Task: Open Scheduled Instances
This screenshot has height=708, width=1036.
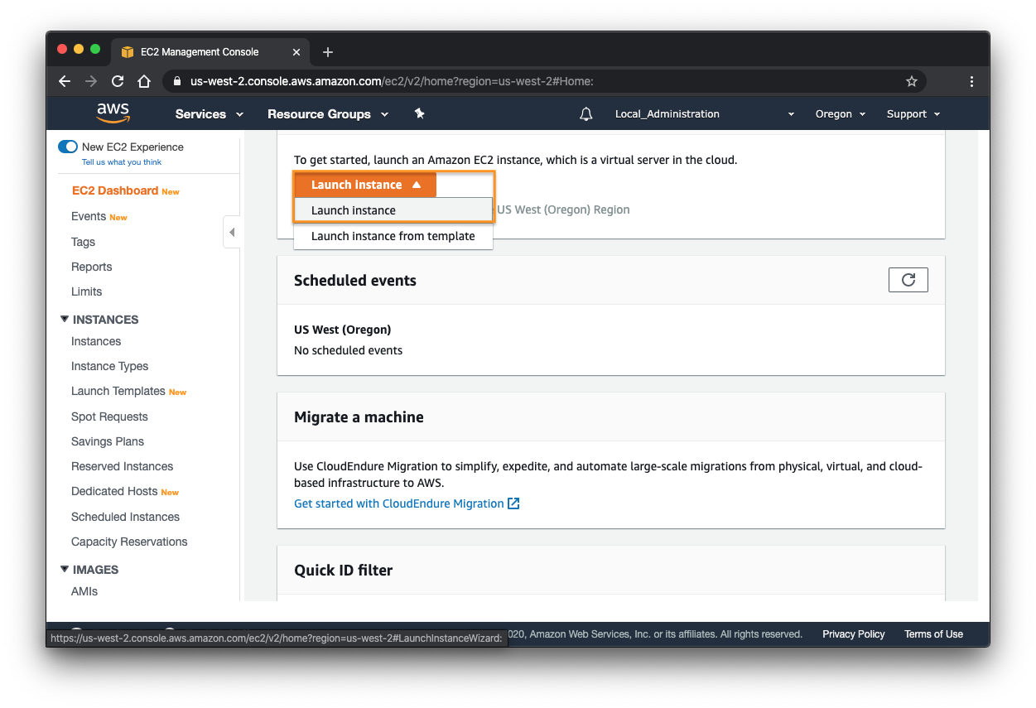Action: tap(125, 517)
